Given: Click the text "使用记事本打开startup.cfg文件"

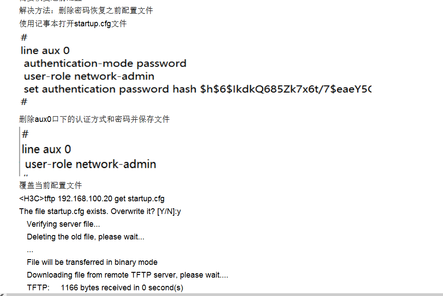Looking at the screenshot, I should point(73,24).
